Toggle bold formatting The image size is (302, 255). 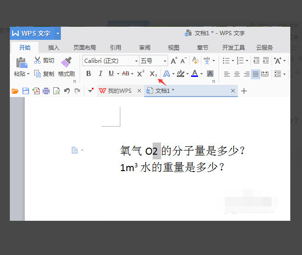[x=88, y=74]
